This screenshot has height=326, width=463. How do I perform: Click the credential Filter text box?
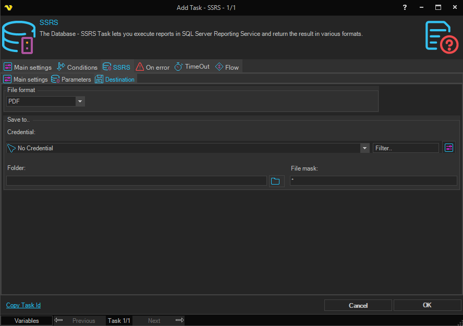405,148
